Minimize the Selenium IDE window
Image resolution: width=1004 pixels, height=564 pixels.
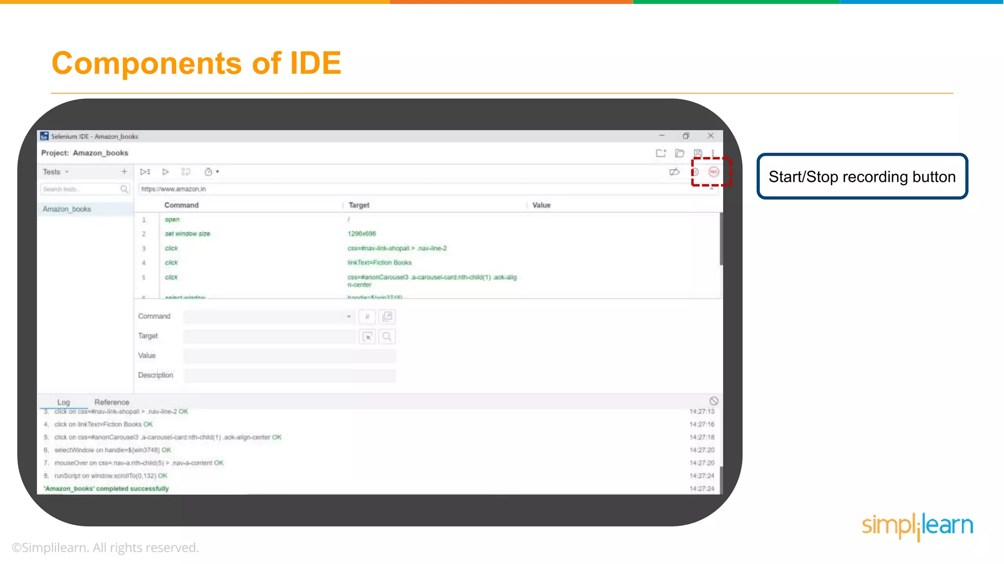point(662,136)
